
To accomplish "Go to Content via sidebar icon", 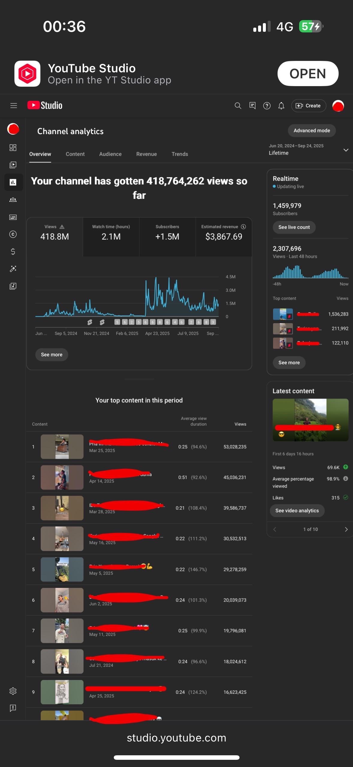I will [x=13, y=165].
